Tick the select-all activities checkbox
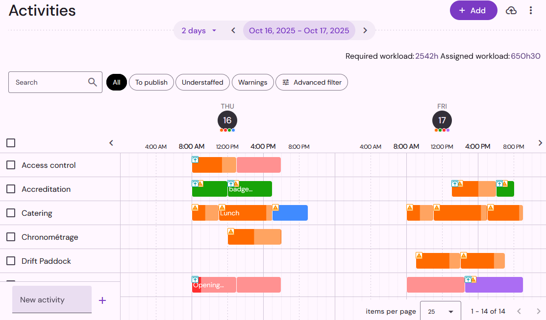The image size is (546, 320). 11,143
